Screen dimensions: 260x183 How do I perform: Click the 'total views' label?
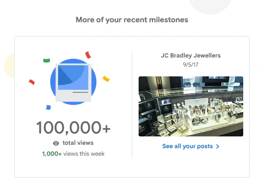click(78, 143)
